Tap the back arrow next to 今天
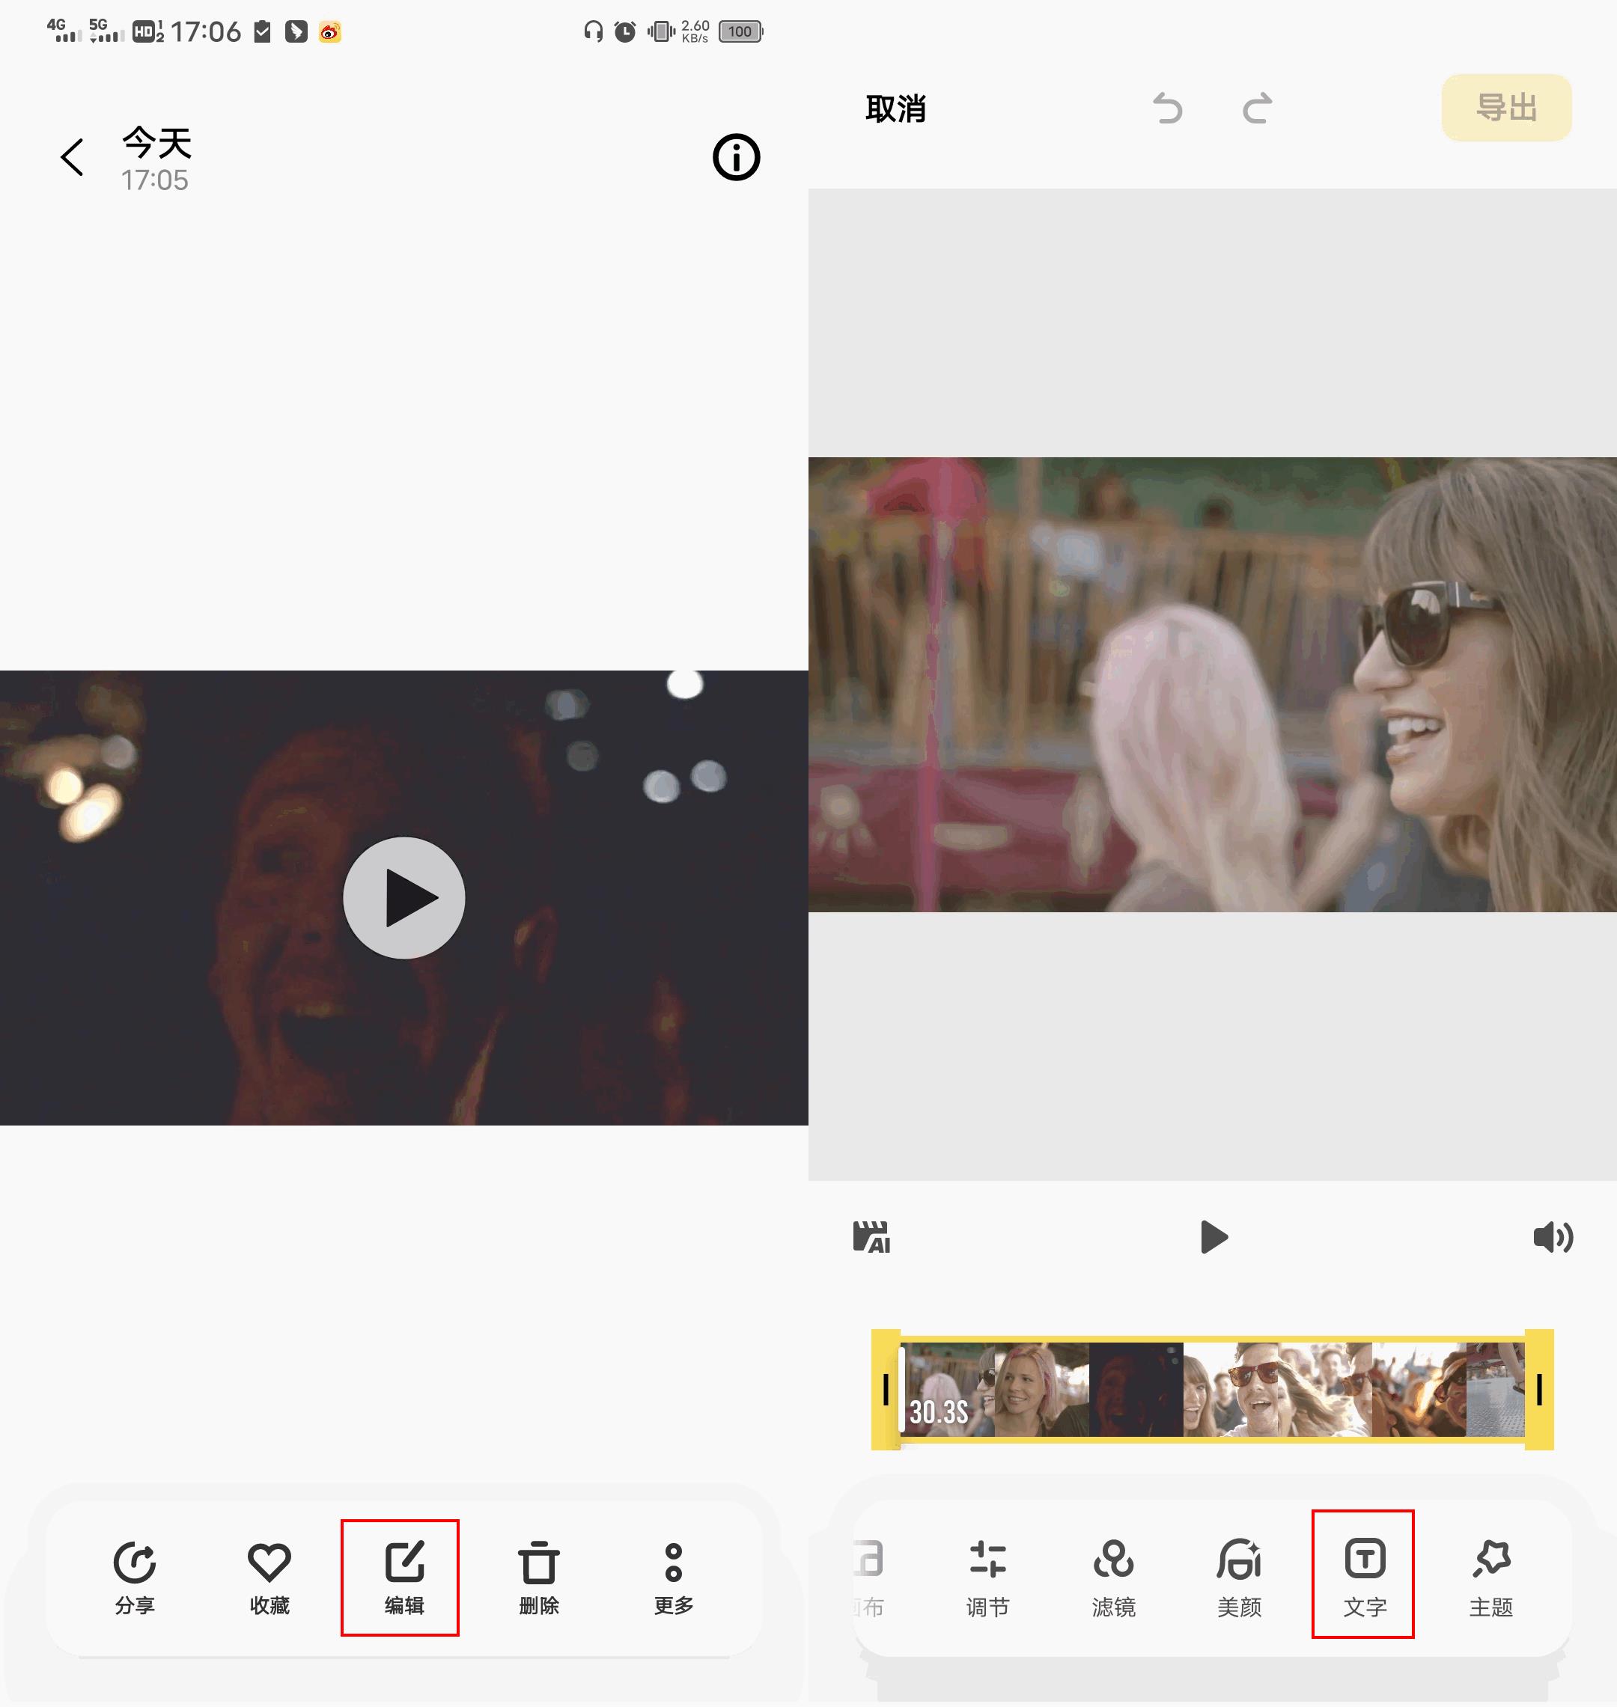1617x1707 pixels. pyautogui.click(x=73, y=158)
